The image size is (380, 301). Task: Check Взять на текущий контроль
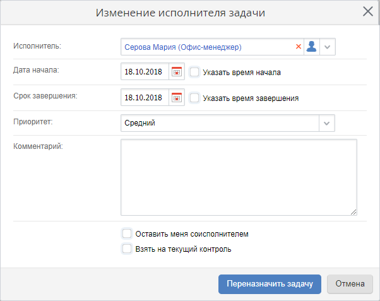127,249
